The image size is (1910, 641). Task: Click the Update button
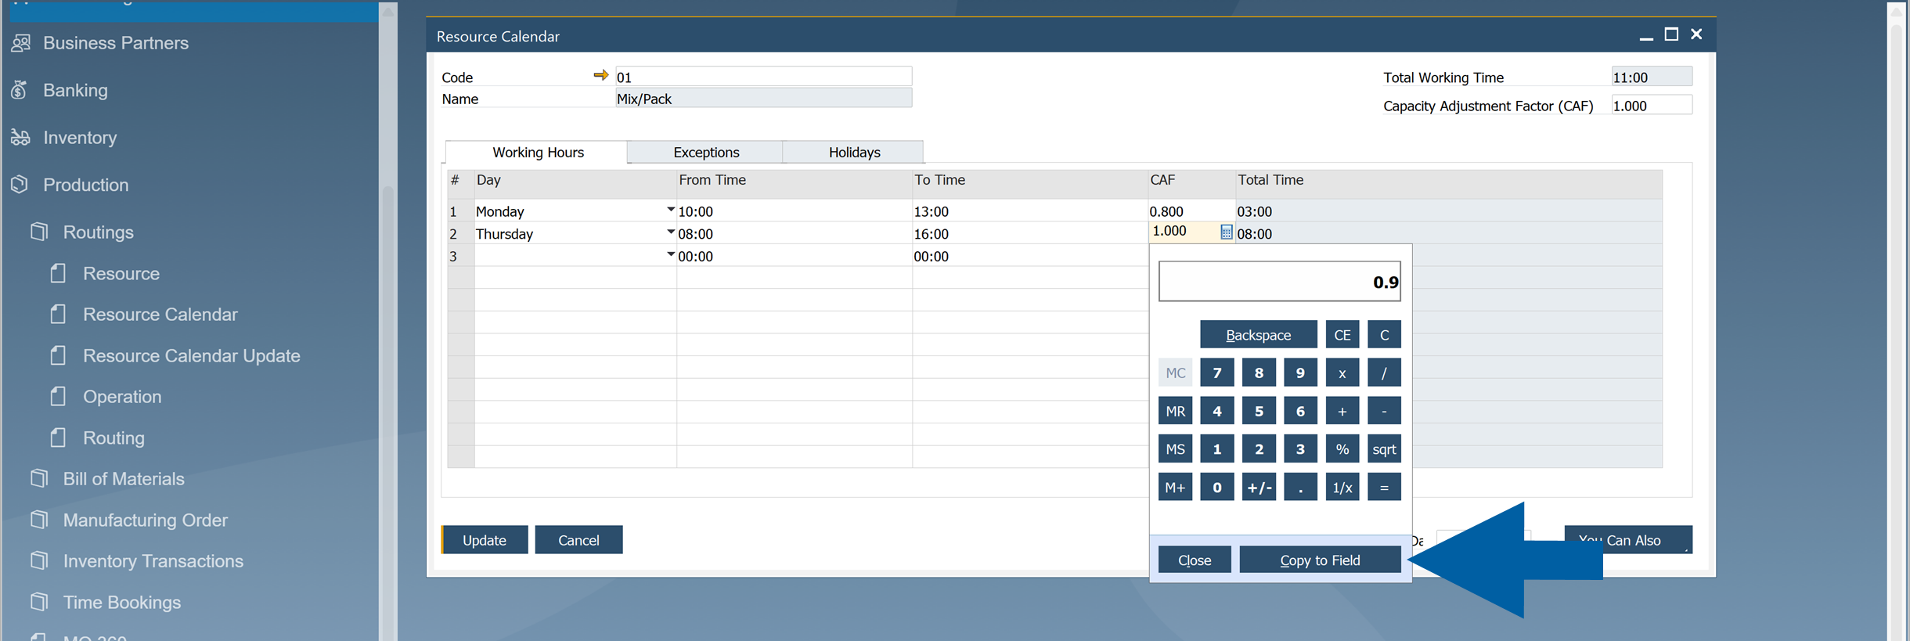point(485,540)
